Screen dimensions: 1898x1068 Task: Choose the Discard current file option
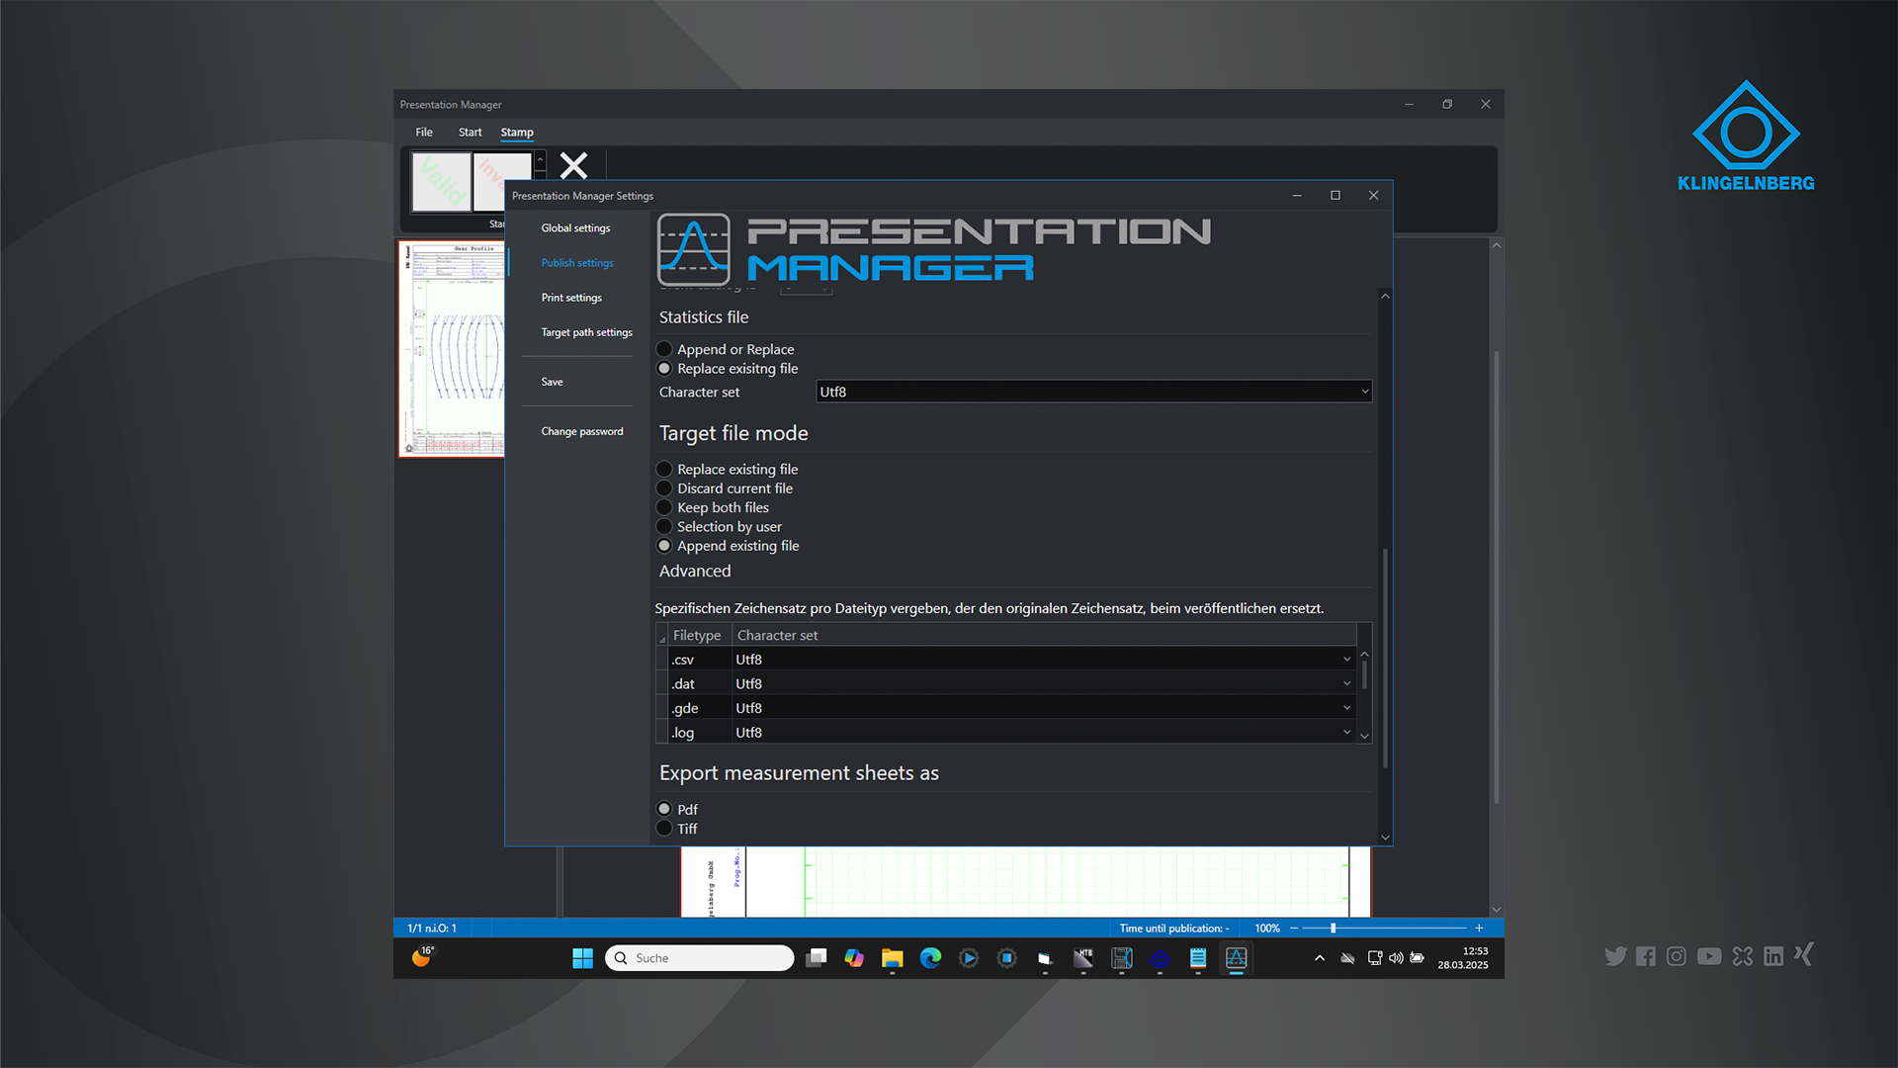pyautogui.click(x=664, y=488)
